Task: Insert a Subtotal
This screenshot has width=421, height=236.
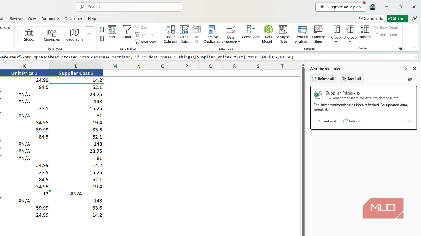Action: (365, 32)
